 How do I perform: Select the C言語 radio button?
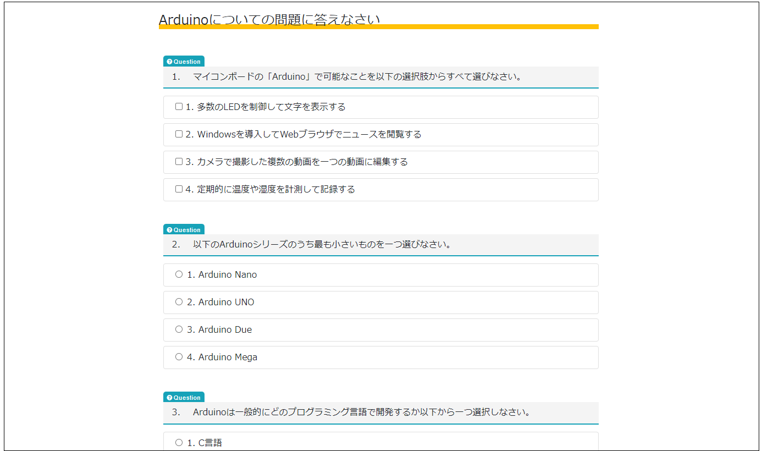tap(179, 443)
